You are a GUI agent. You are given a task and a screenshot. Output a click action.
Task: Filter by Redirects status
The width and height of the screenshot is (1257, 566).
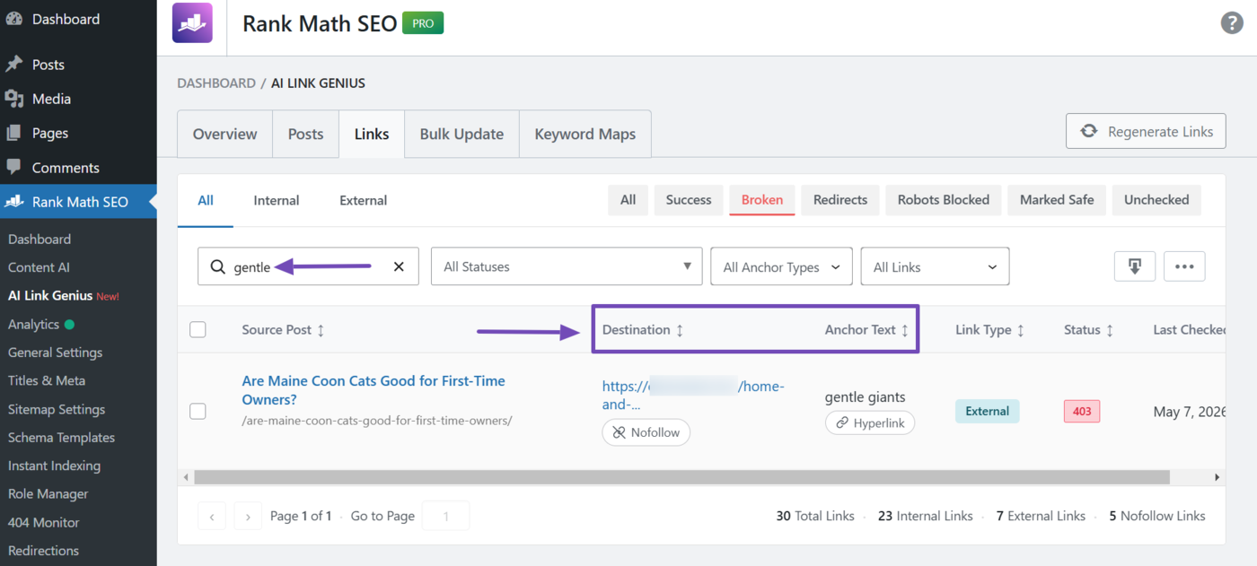coord(840,200)
